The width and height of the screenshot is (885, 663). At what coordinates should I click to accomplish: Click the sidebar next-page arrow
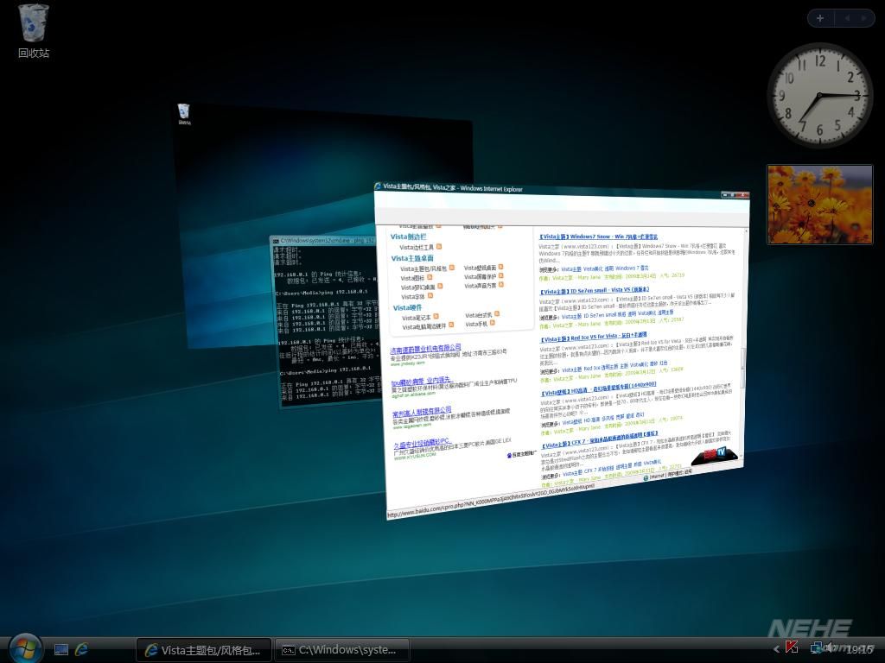(x=863, y=18)
